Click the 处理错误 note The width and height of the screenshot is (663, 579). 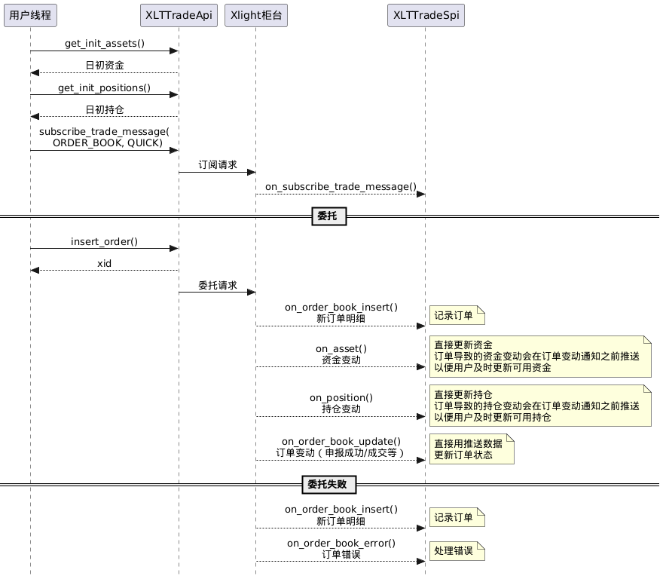pos(457,551)
